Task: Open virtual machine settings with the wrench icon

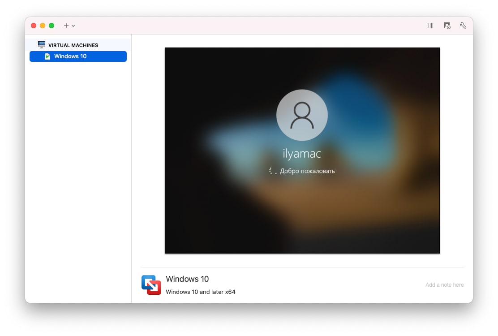Action: tap(463, 26)
